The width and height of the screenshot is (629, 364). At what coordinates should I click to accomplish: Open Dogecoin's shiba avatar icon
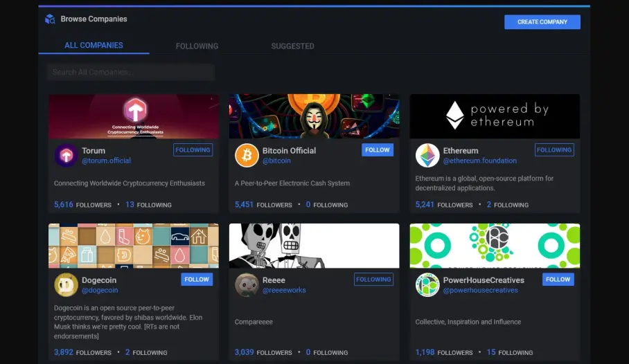click(x=67, y=284)
